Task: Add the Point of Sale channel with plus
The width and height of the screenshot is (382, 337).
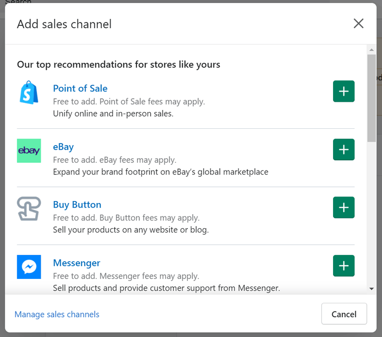Action: [x=343, y=92]
